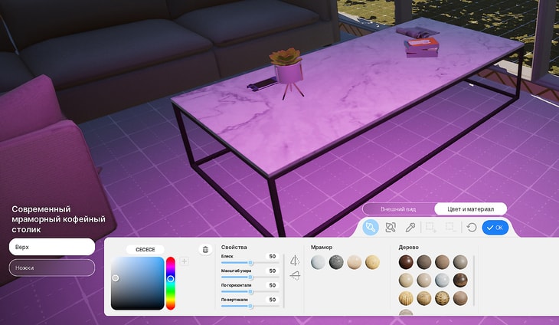
Task: Choose the dark gray marble swatch
Action: pos(336,262)
